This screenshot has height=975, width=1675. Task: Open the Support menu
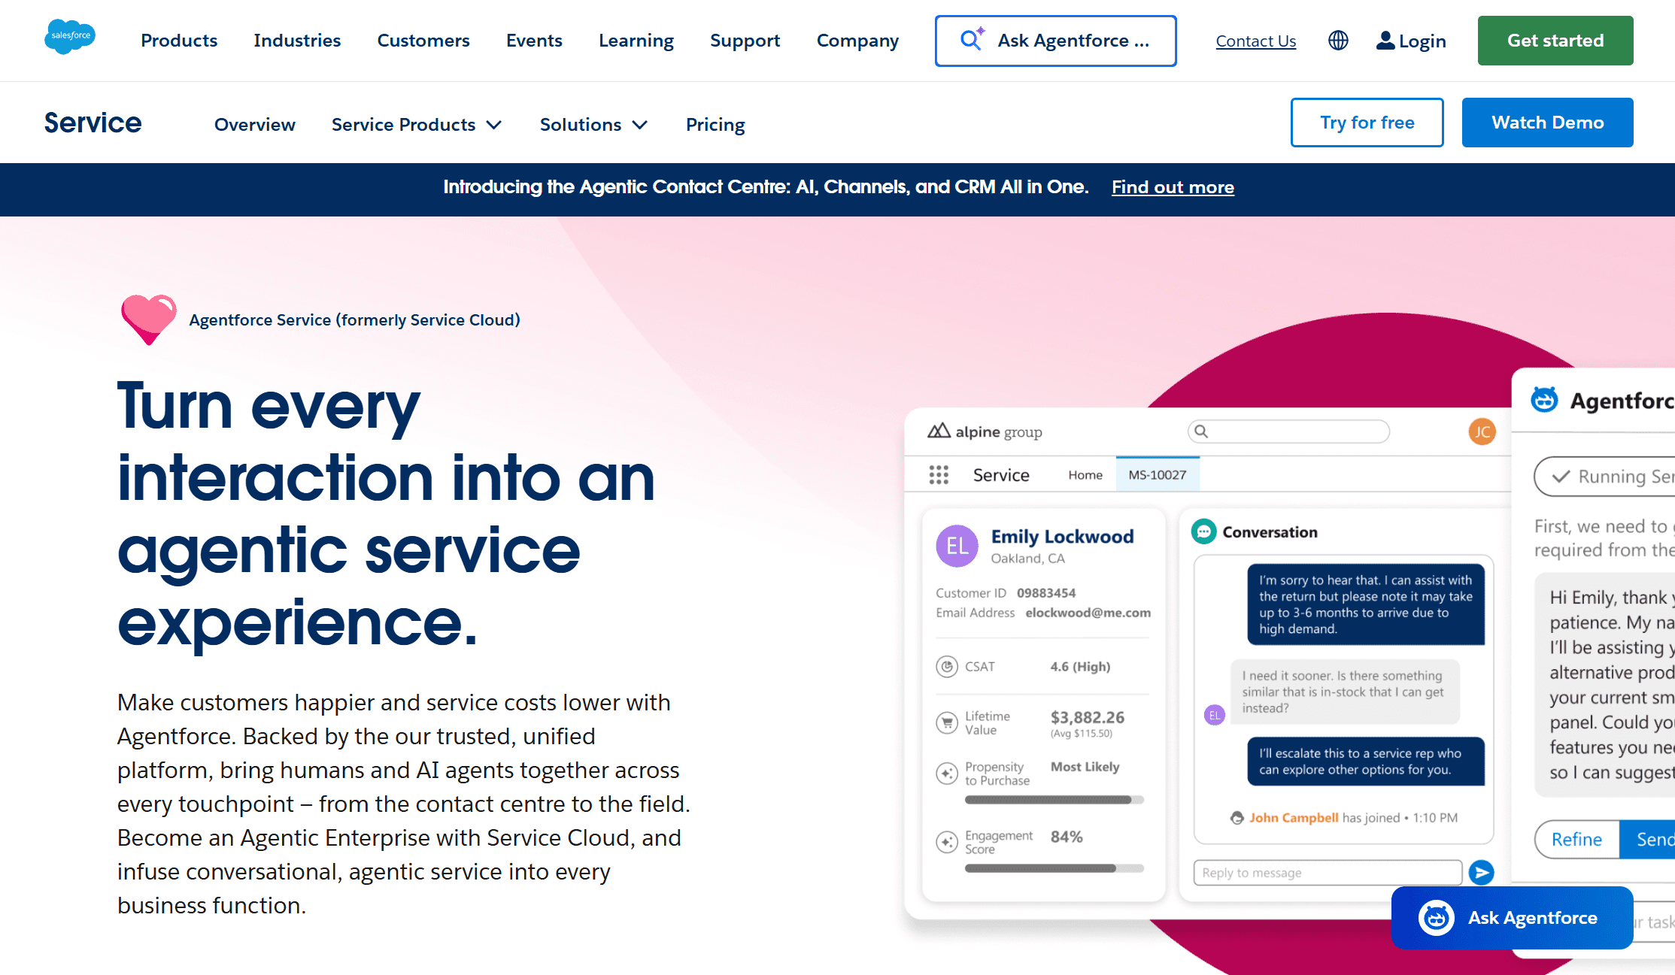pos(745,41)
